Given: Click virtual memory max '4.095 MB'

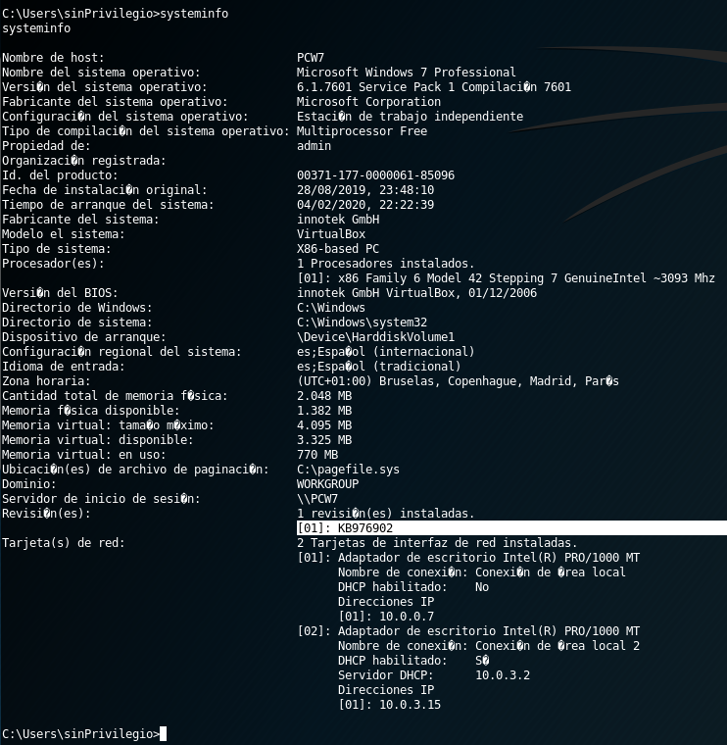Looking at the screenshot, I should (x=324, y=425).
